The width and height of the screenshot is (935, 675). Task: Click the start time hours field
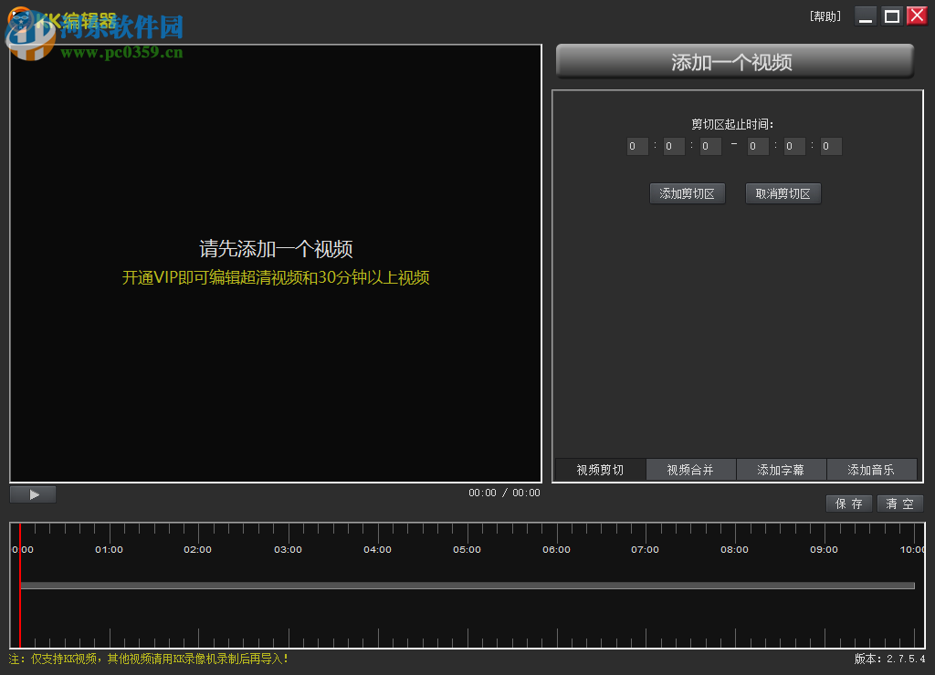click(x=637, y=146)
